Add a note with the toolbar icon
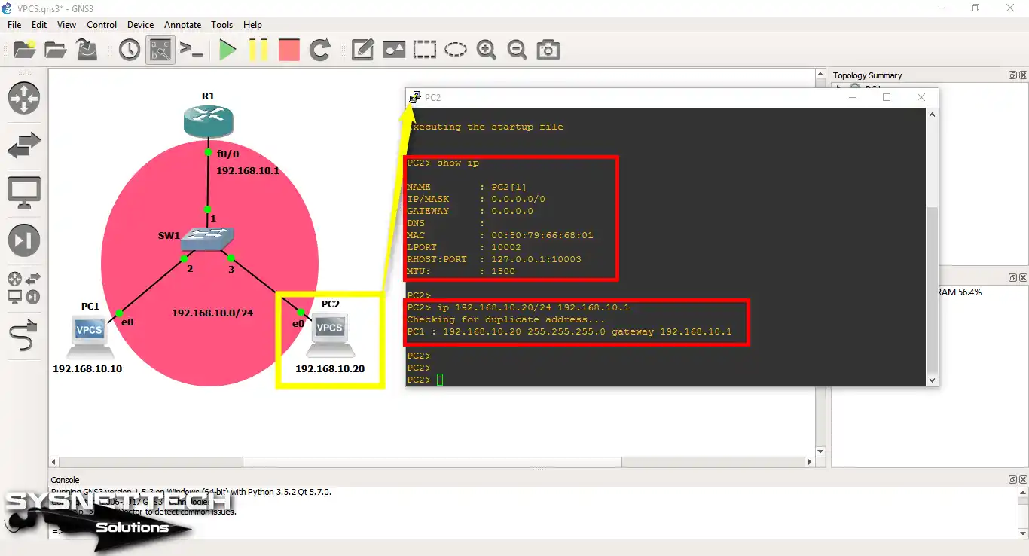1029x556 pixels. pyautogui.click(x=362, y=50)
